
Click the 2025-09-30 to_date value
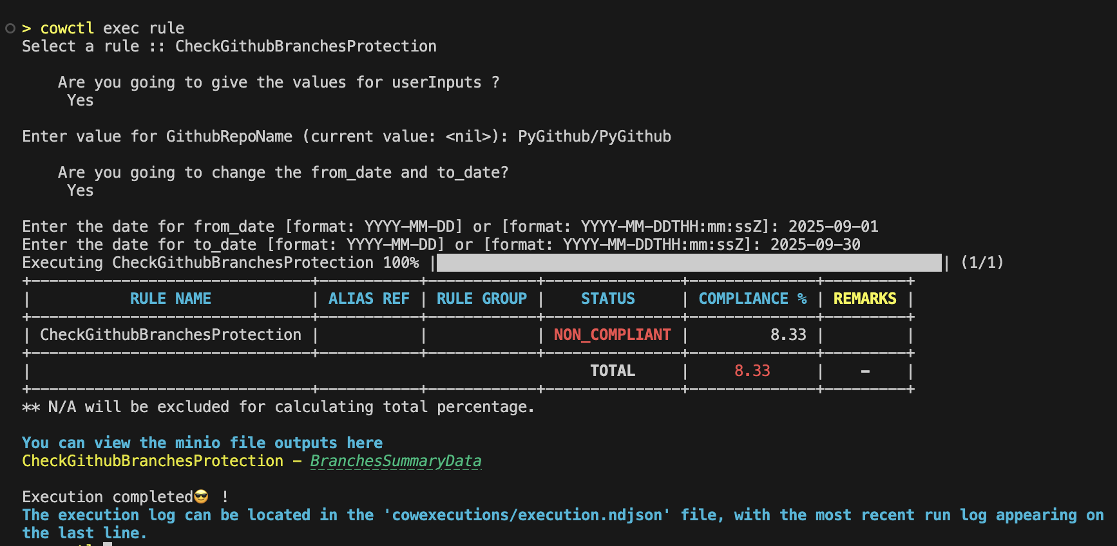click(815, 245)
